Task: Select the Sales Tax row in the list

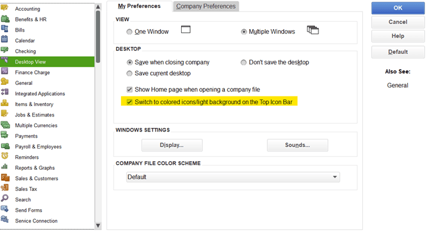Action: [x=47, y=189]
